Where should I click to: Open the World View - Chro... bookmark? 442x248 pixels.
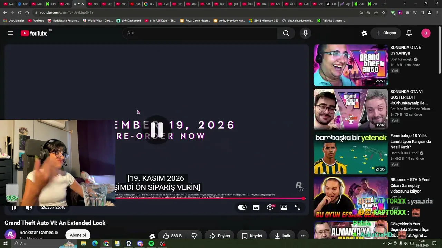[x=98, y=21]
